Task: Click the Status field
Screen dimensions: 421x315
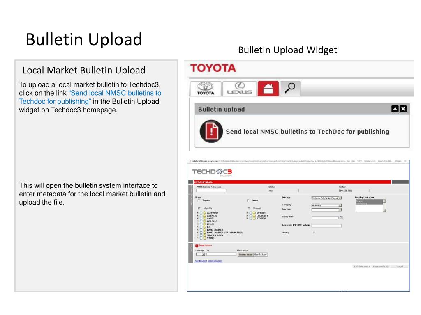Action: coord(284,190)
